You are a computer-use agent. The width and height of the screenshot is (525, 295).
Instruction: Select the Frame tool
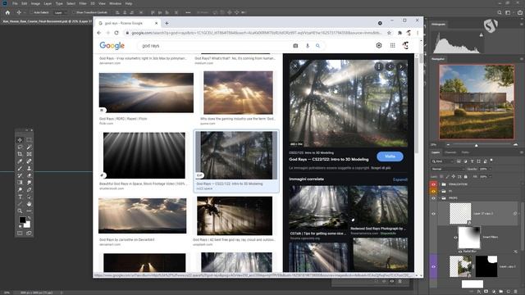coord(29,154)
